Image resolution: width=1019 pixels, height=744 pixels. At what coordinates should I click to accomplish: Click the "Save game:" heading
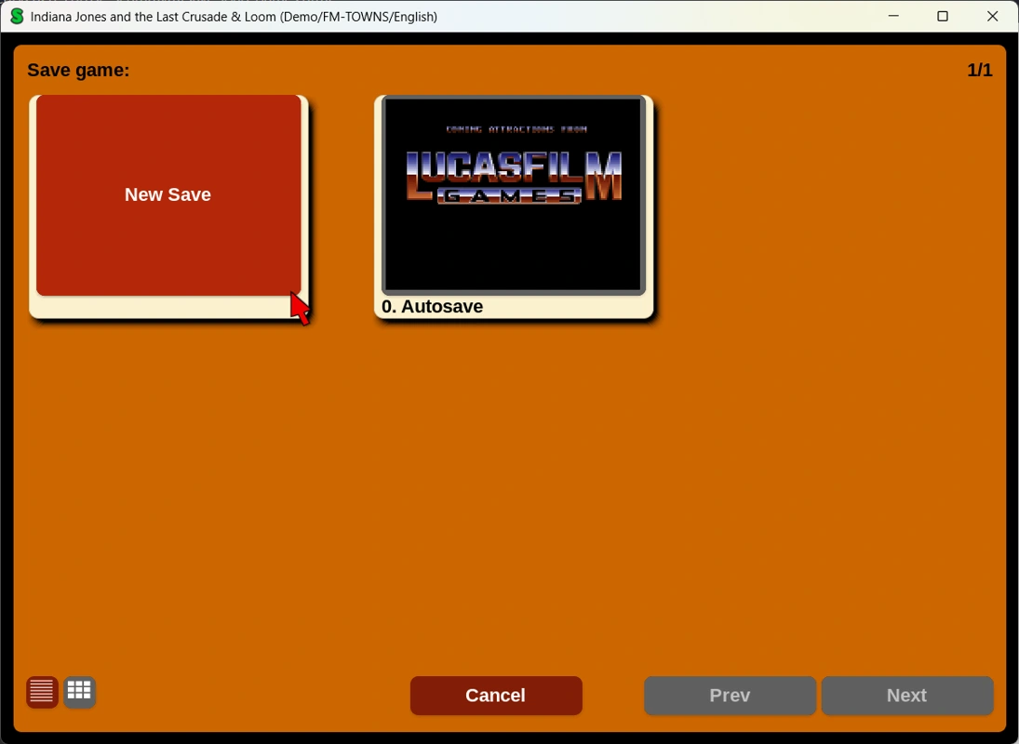coord(78,70)
